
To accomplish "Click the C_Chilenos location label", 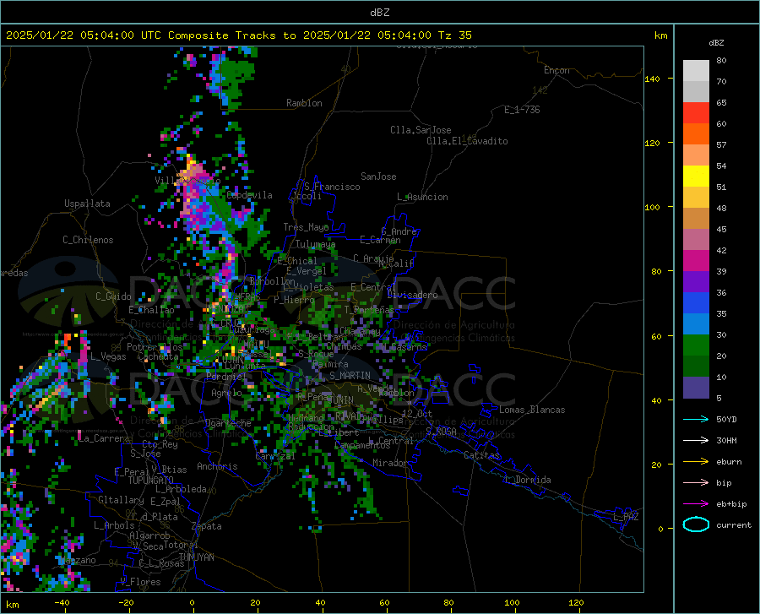I will pos(88,240).
